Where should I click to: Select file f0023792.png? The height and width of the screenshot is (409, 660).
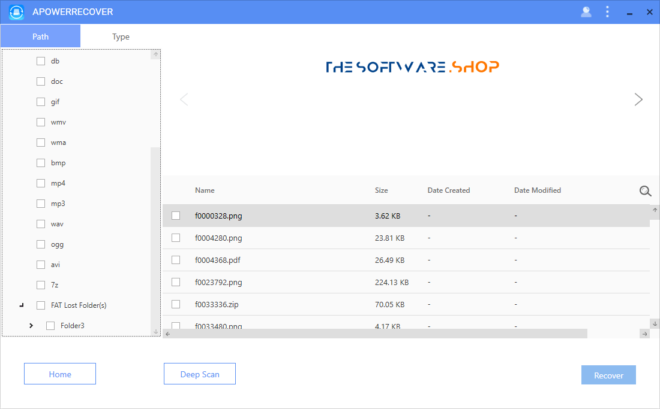point(406,282)
